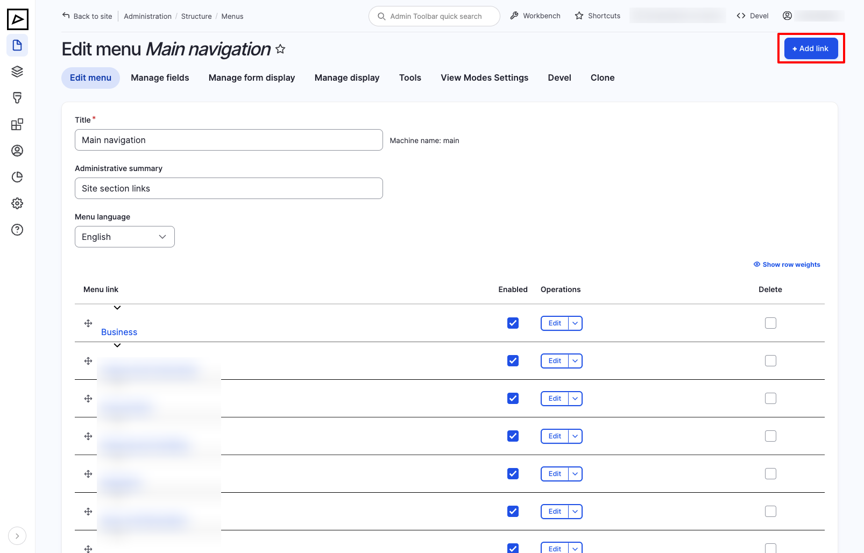Open Help via the question mark icon

coord(17,229)
